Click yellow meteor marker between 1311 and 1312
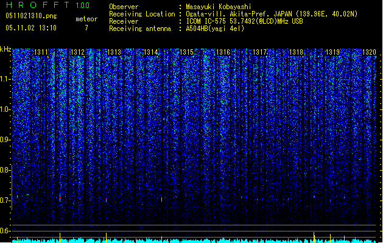The width and height of the screenshot is (383, 243). (60, 238)
